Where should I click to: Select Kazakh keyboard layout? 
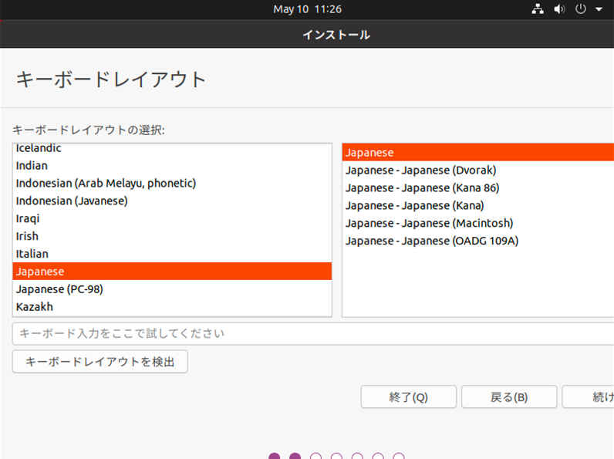click(35, 307)
